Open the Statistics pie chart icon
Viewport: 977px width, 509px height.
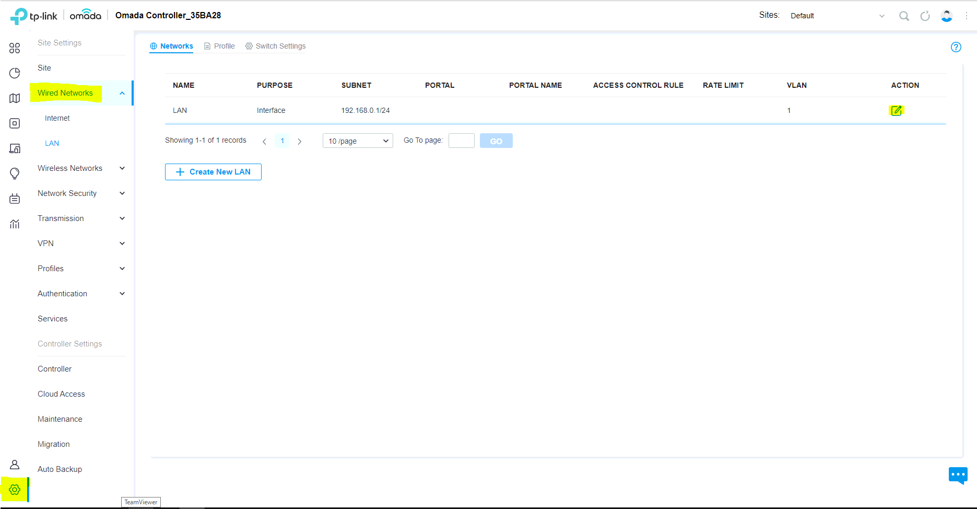coord(15,73)
